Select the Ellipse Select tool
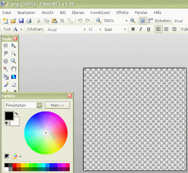This screenshot has height=173, width=188. tap(6, 61)
